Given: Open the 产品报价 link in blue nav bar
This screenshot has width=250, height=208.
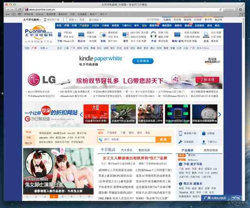Looking at the screenshot, I should [x=84, y=25].
